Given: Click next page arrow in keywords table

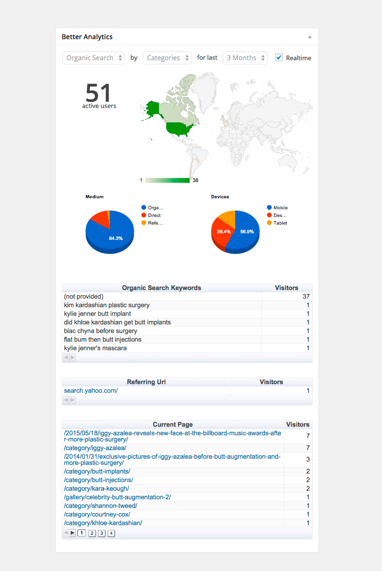Looking at the screenshot, I should [73, 357].
